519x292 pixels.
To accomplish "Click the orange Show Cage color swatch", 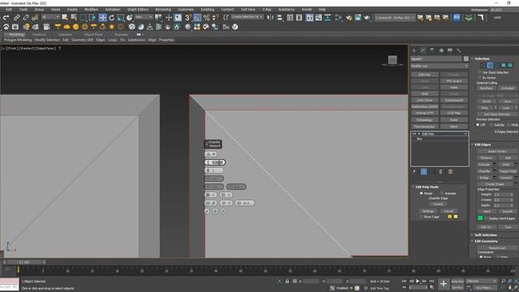I will (x=449, y=217).
